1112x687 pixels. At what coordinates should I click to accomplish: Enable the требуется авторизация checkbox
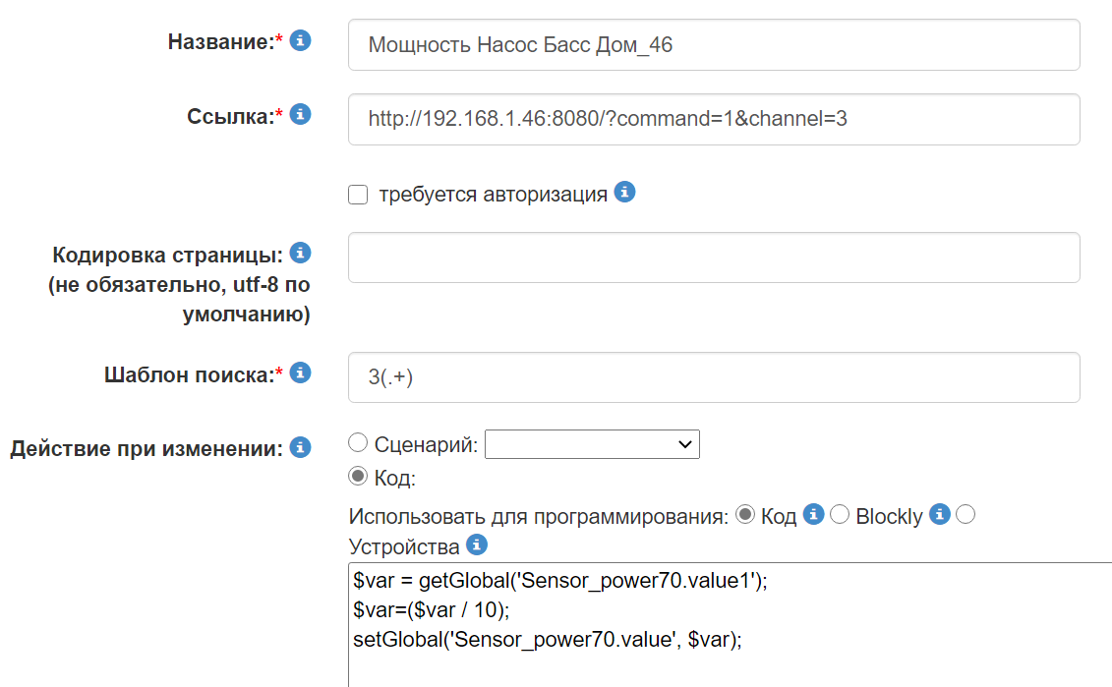coord(358,194)
